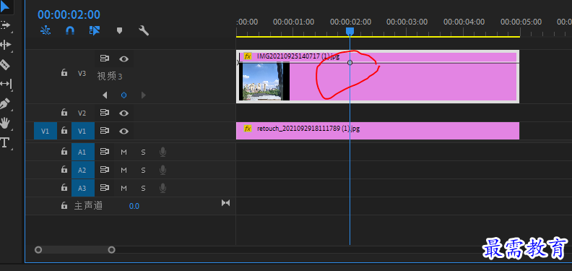Viewport: 572px width, 271px height.
Task: Mute audio track A2
Action: 123,171
